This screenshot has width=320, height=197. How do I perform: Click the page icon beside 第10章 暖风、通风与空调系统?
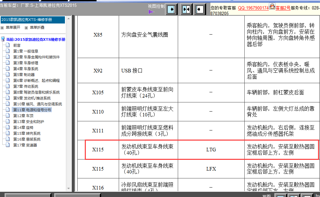[x=8, y=104]
